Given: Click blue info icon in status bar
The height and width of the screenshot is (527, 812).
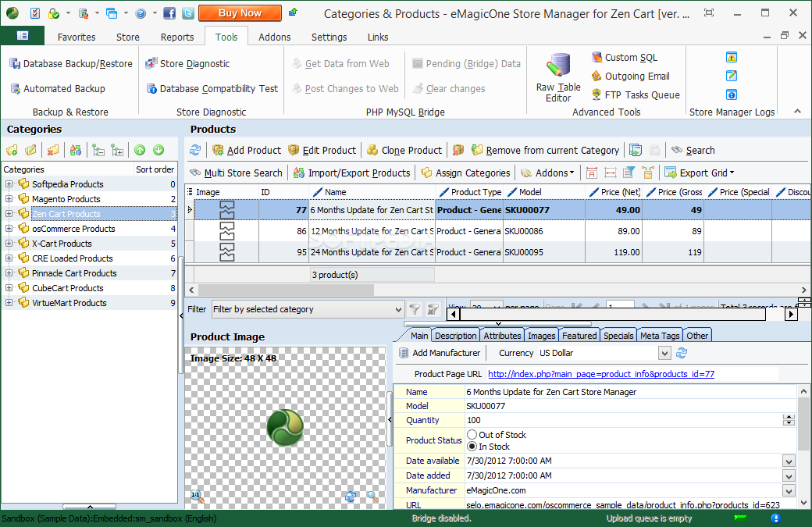Looking at the screenshot, I should pyautogui.click(x=775, y=518).
